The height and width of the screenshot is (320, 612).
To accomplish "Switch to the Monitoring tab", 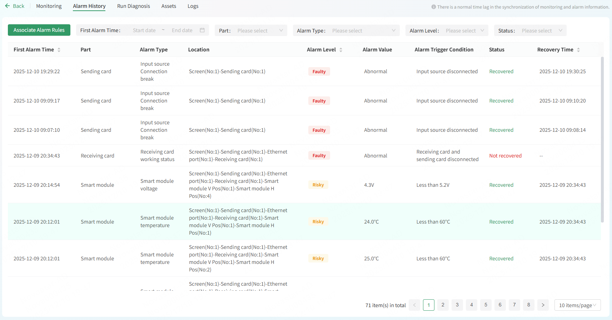I will [x=49, y=6].
